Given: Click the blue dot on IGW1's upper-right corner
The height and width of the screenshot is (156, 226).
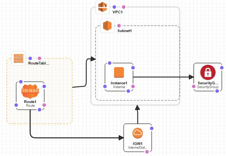Looking at the screenshot, I should (x=152, y=128).
